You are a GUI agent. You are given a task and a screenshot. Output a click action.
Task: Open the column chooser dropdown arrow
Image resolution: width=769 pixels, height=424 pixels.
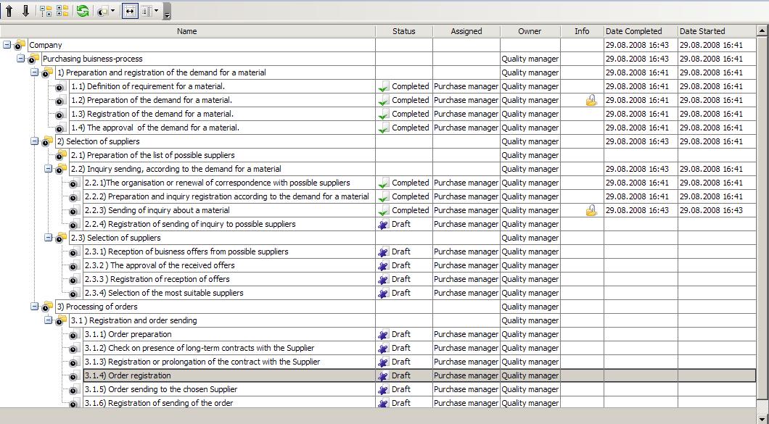tap(157, 11)
